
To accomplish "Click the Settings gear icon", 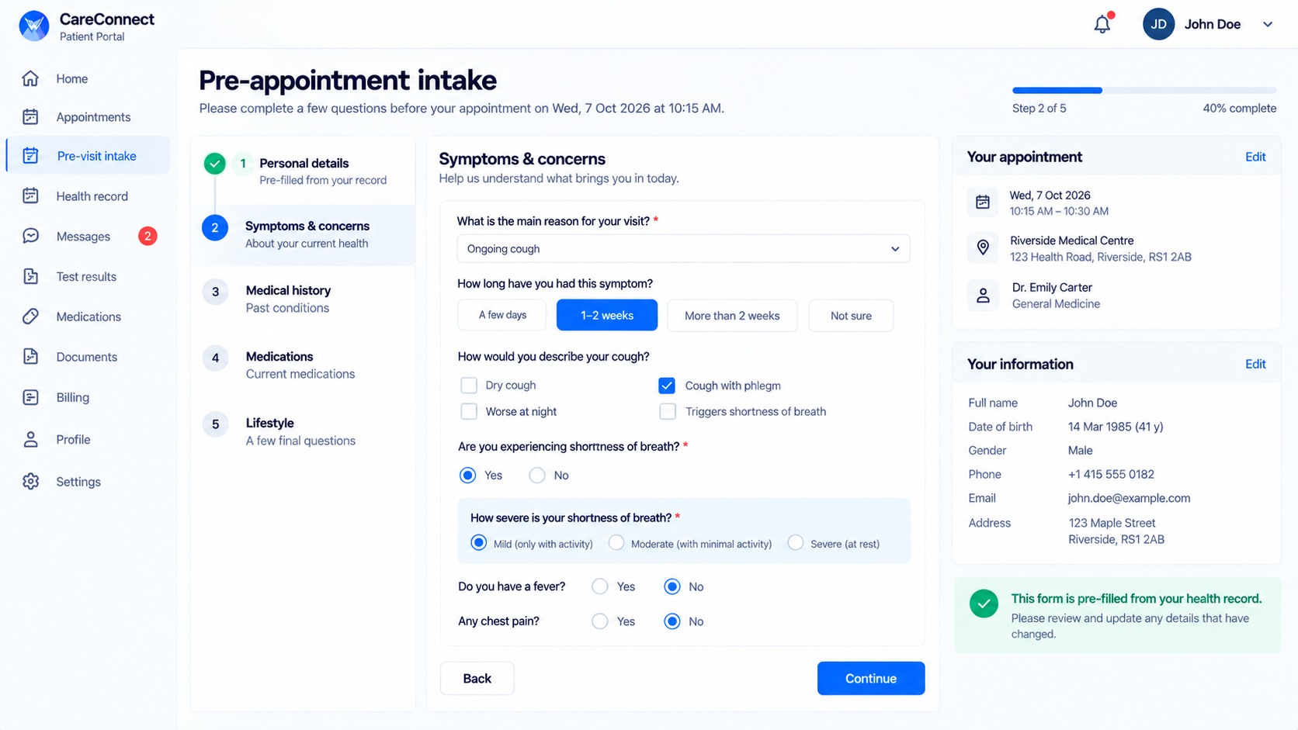I will coord(30,481).
